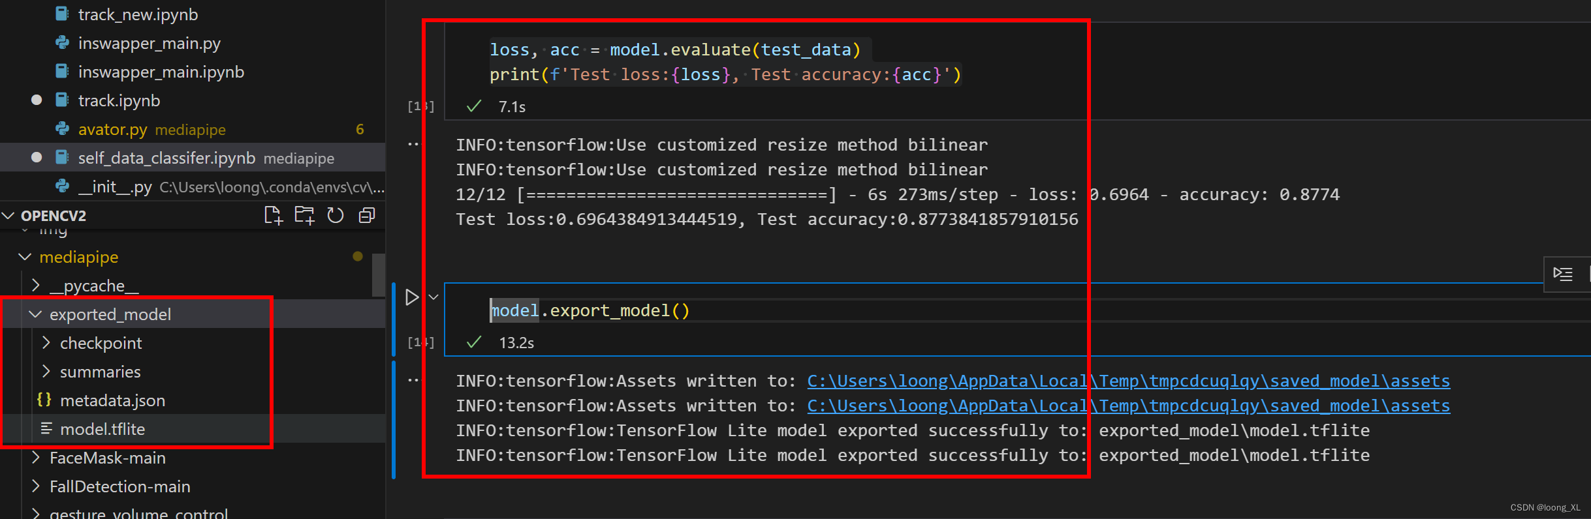Click the 13.2s execution status checkmark
This screenshot has height=519, width=1591.
click(474, 342)
